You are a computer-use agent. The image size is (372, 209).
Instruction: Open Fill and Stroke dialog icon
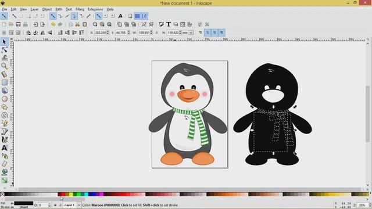tap(162, 24)
